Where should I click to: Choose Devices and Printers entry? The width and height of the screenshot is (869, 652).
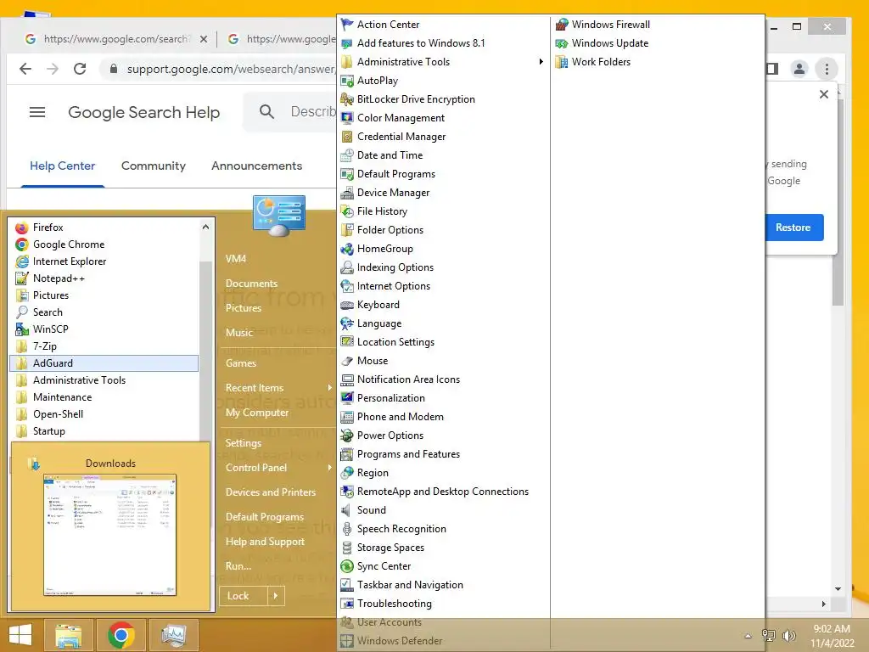coord(271,492)
